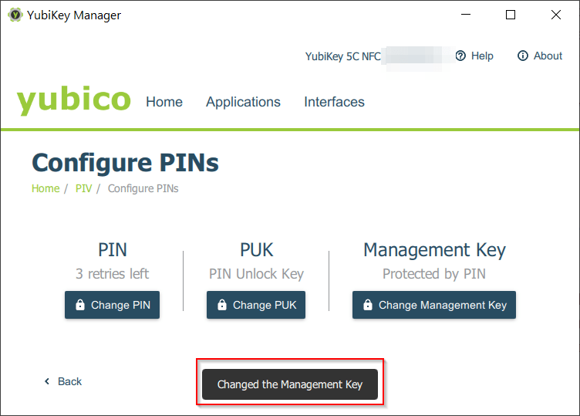This screenshot has height=416, width=580.
Task: Navigate to PIV in the breadcrumb
Action: click(x=83, y=188)
